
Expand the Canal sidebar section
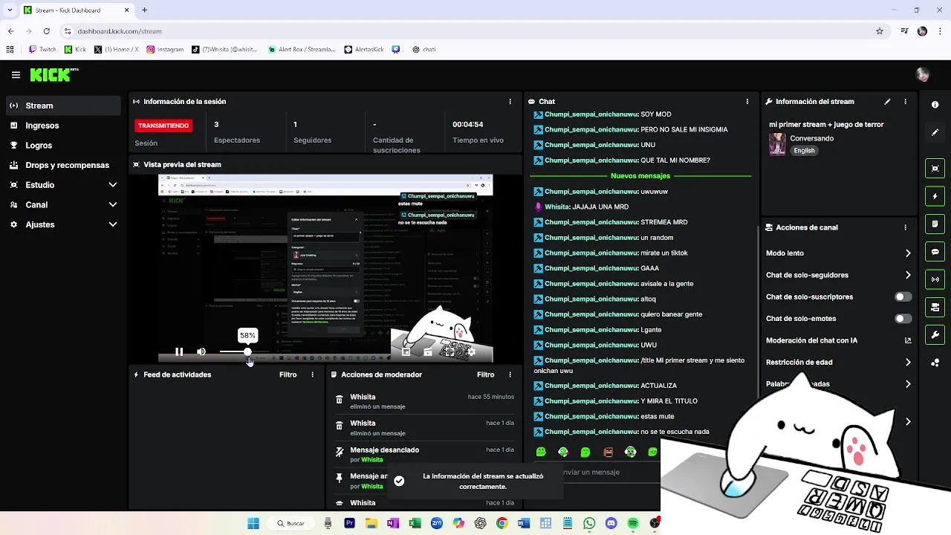tap(113, 205)
